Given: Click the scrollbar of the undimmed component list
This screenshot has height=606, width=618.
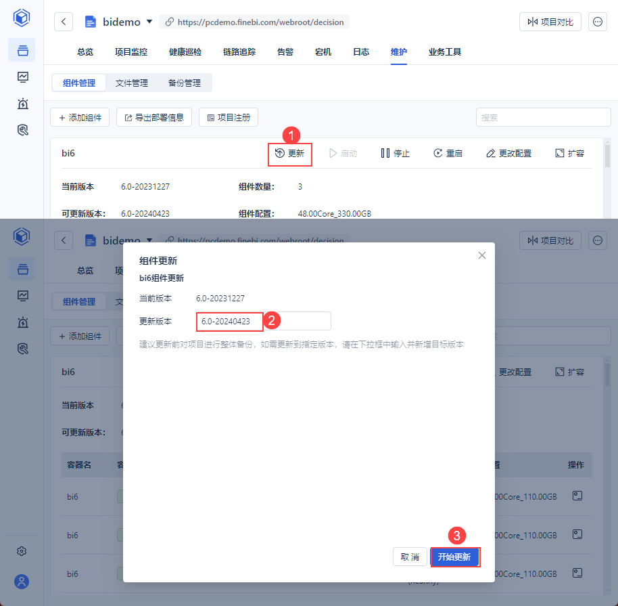Looking at the screenshot, I should pyautogui.click(x=607, y=156).
